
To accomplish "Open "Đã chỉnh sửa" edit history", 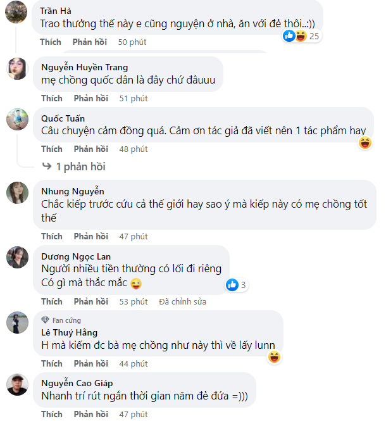I will point(182,301).
